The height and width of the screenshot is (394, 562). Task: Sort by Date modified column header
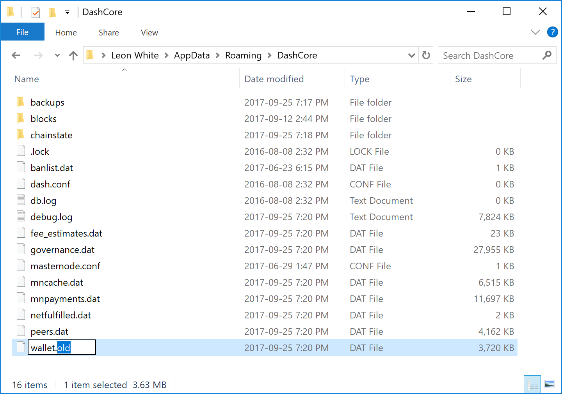click(x=274, y=79)
